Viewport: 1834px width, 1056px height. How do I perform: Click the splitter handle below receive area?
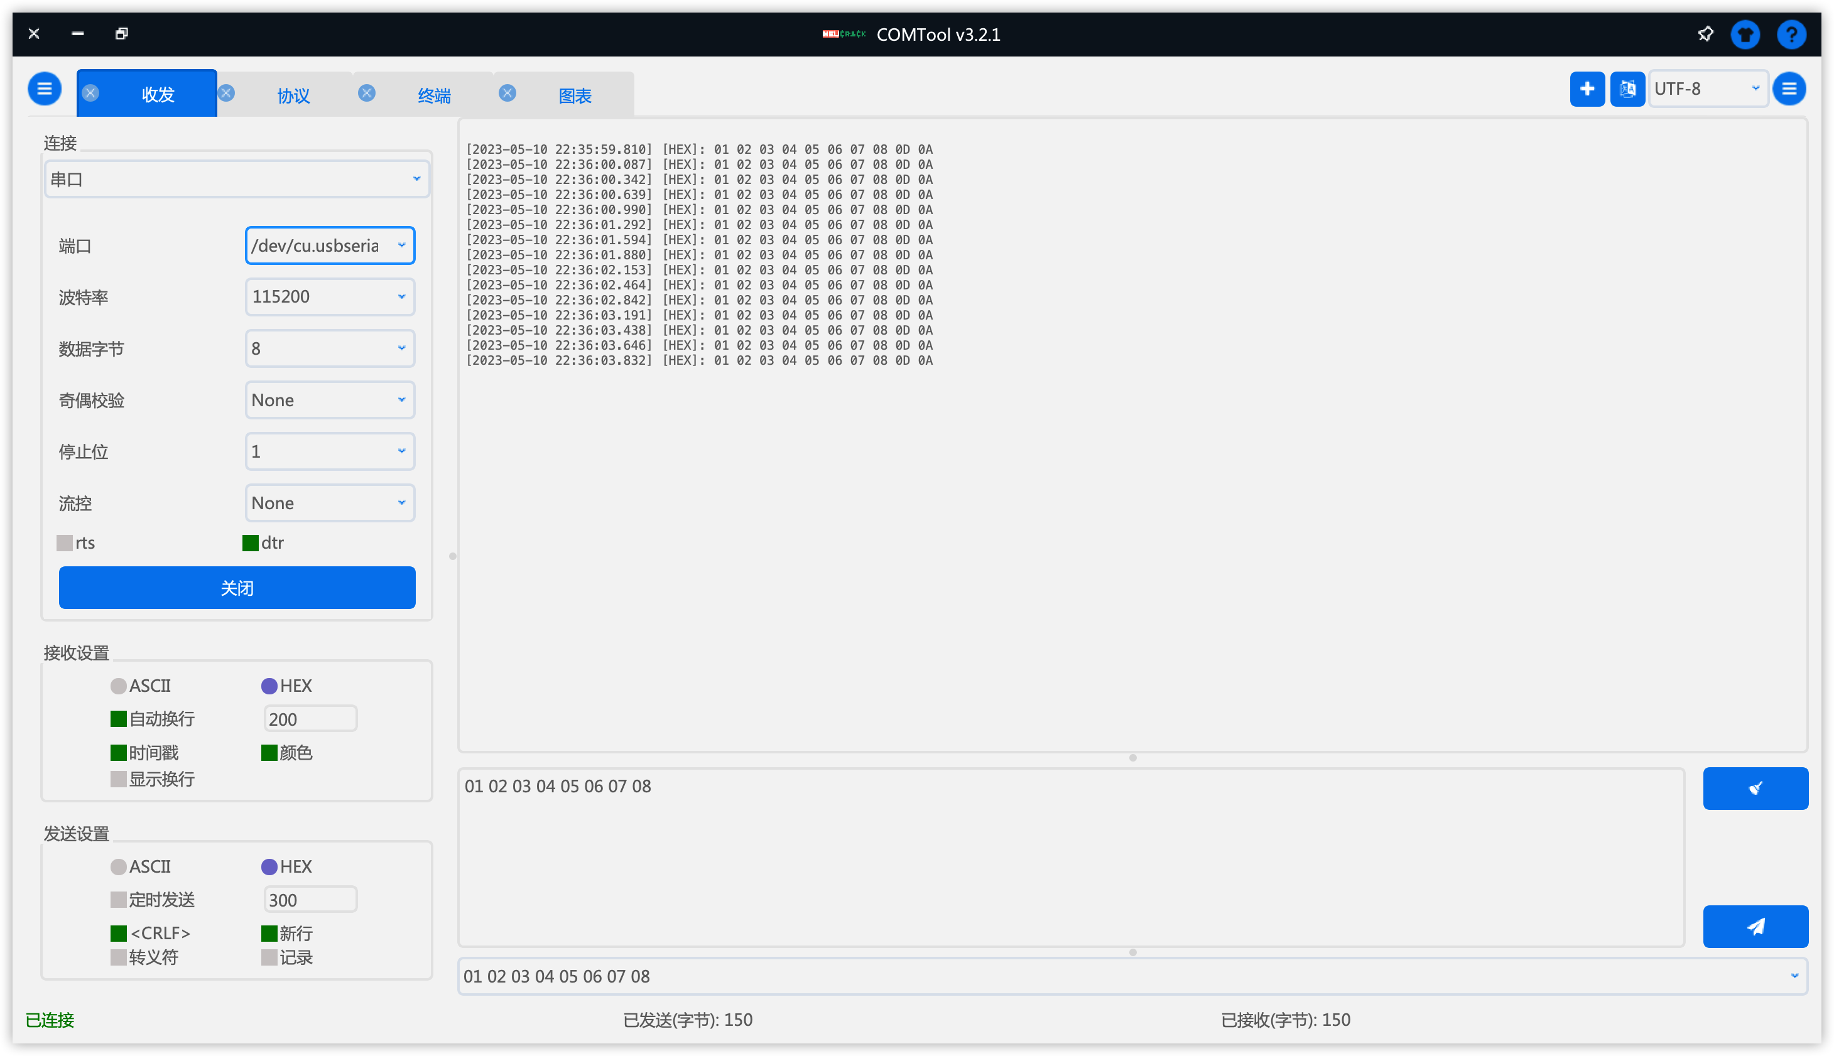coord(1132,758)
